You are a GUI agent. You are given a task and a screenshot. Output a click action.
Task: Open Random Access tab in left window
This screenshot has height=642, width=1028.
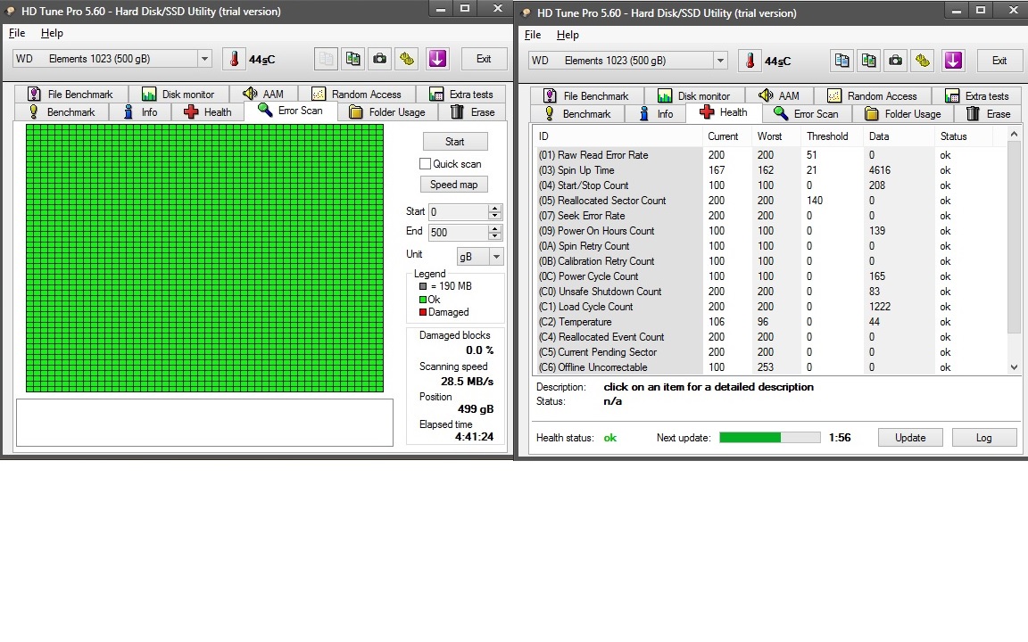(357, 95)
